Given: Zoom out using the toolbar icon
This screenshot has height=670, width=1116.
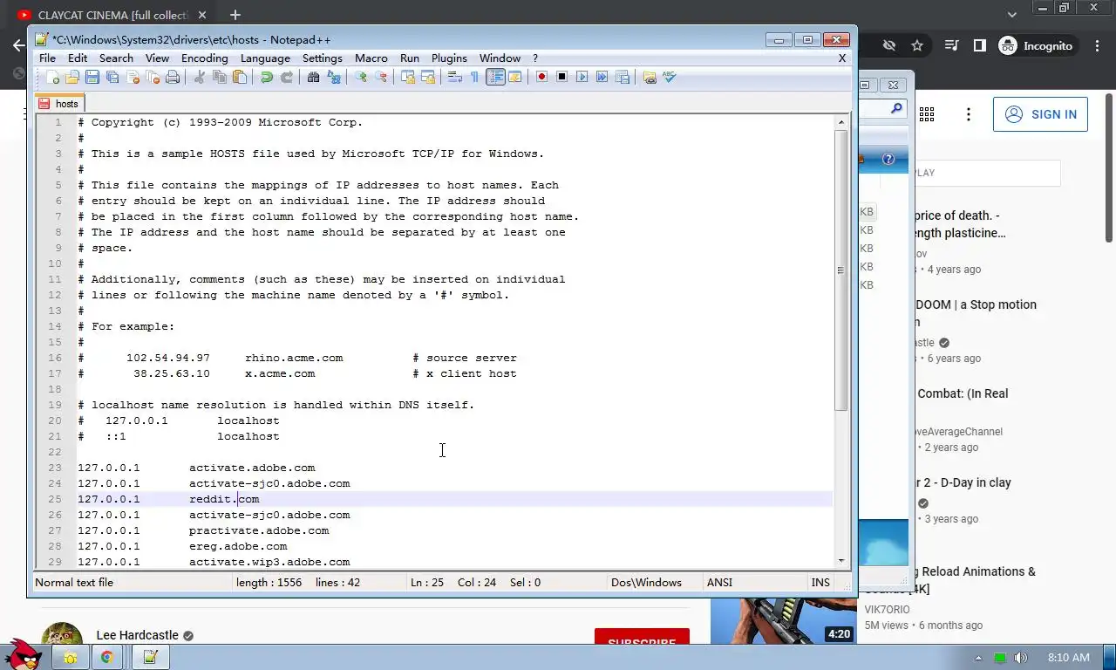Looking at the screenshot, I should (x=381, y=77).
